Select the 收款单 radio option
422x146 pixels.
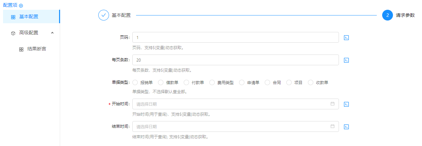(311, 82)
